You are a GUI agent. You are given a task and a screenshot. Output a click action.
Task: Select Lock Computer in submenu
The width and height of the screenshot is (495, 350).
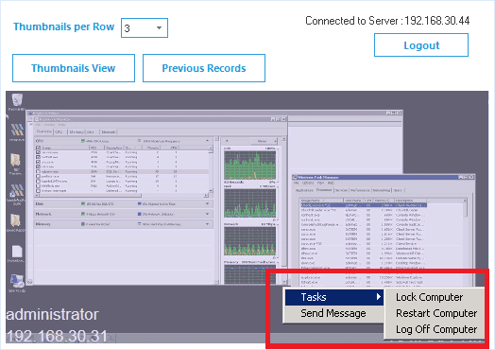pos(429,297)
